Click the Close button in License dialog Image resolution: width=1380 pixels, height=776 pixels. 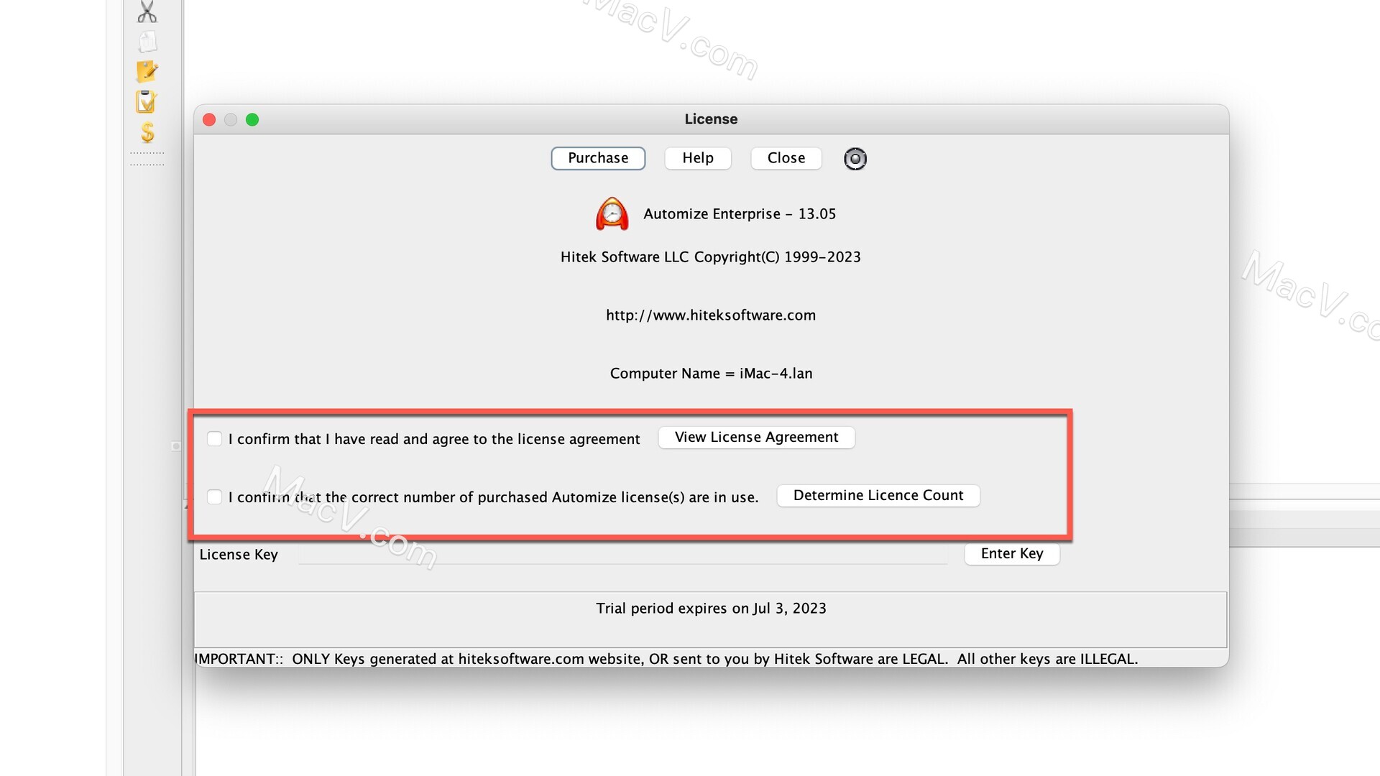[786, 157]
